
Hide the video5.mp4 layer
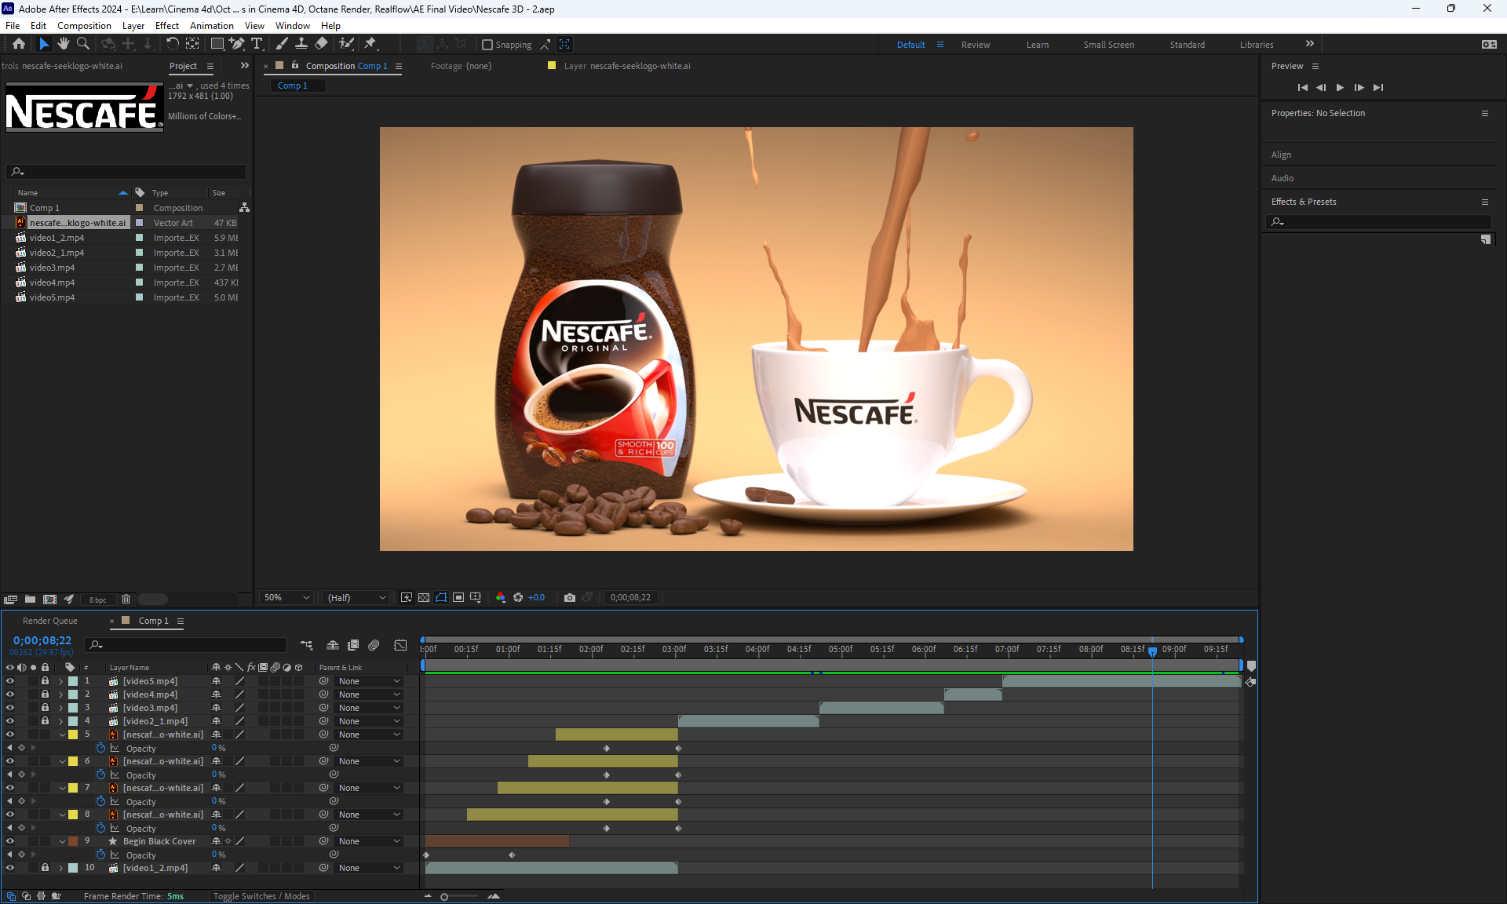[x=10, y=681]
